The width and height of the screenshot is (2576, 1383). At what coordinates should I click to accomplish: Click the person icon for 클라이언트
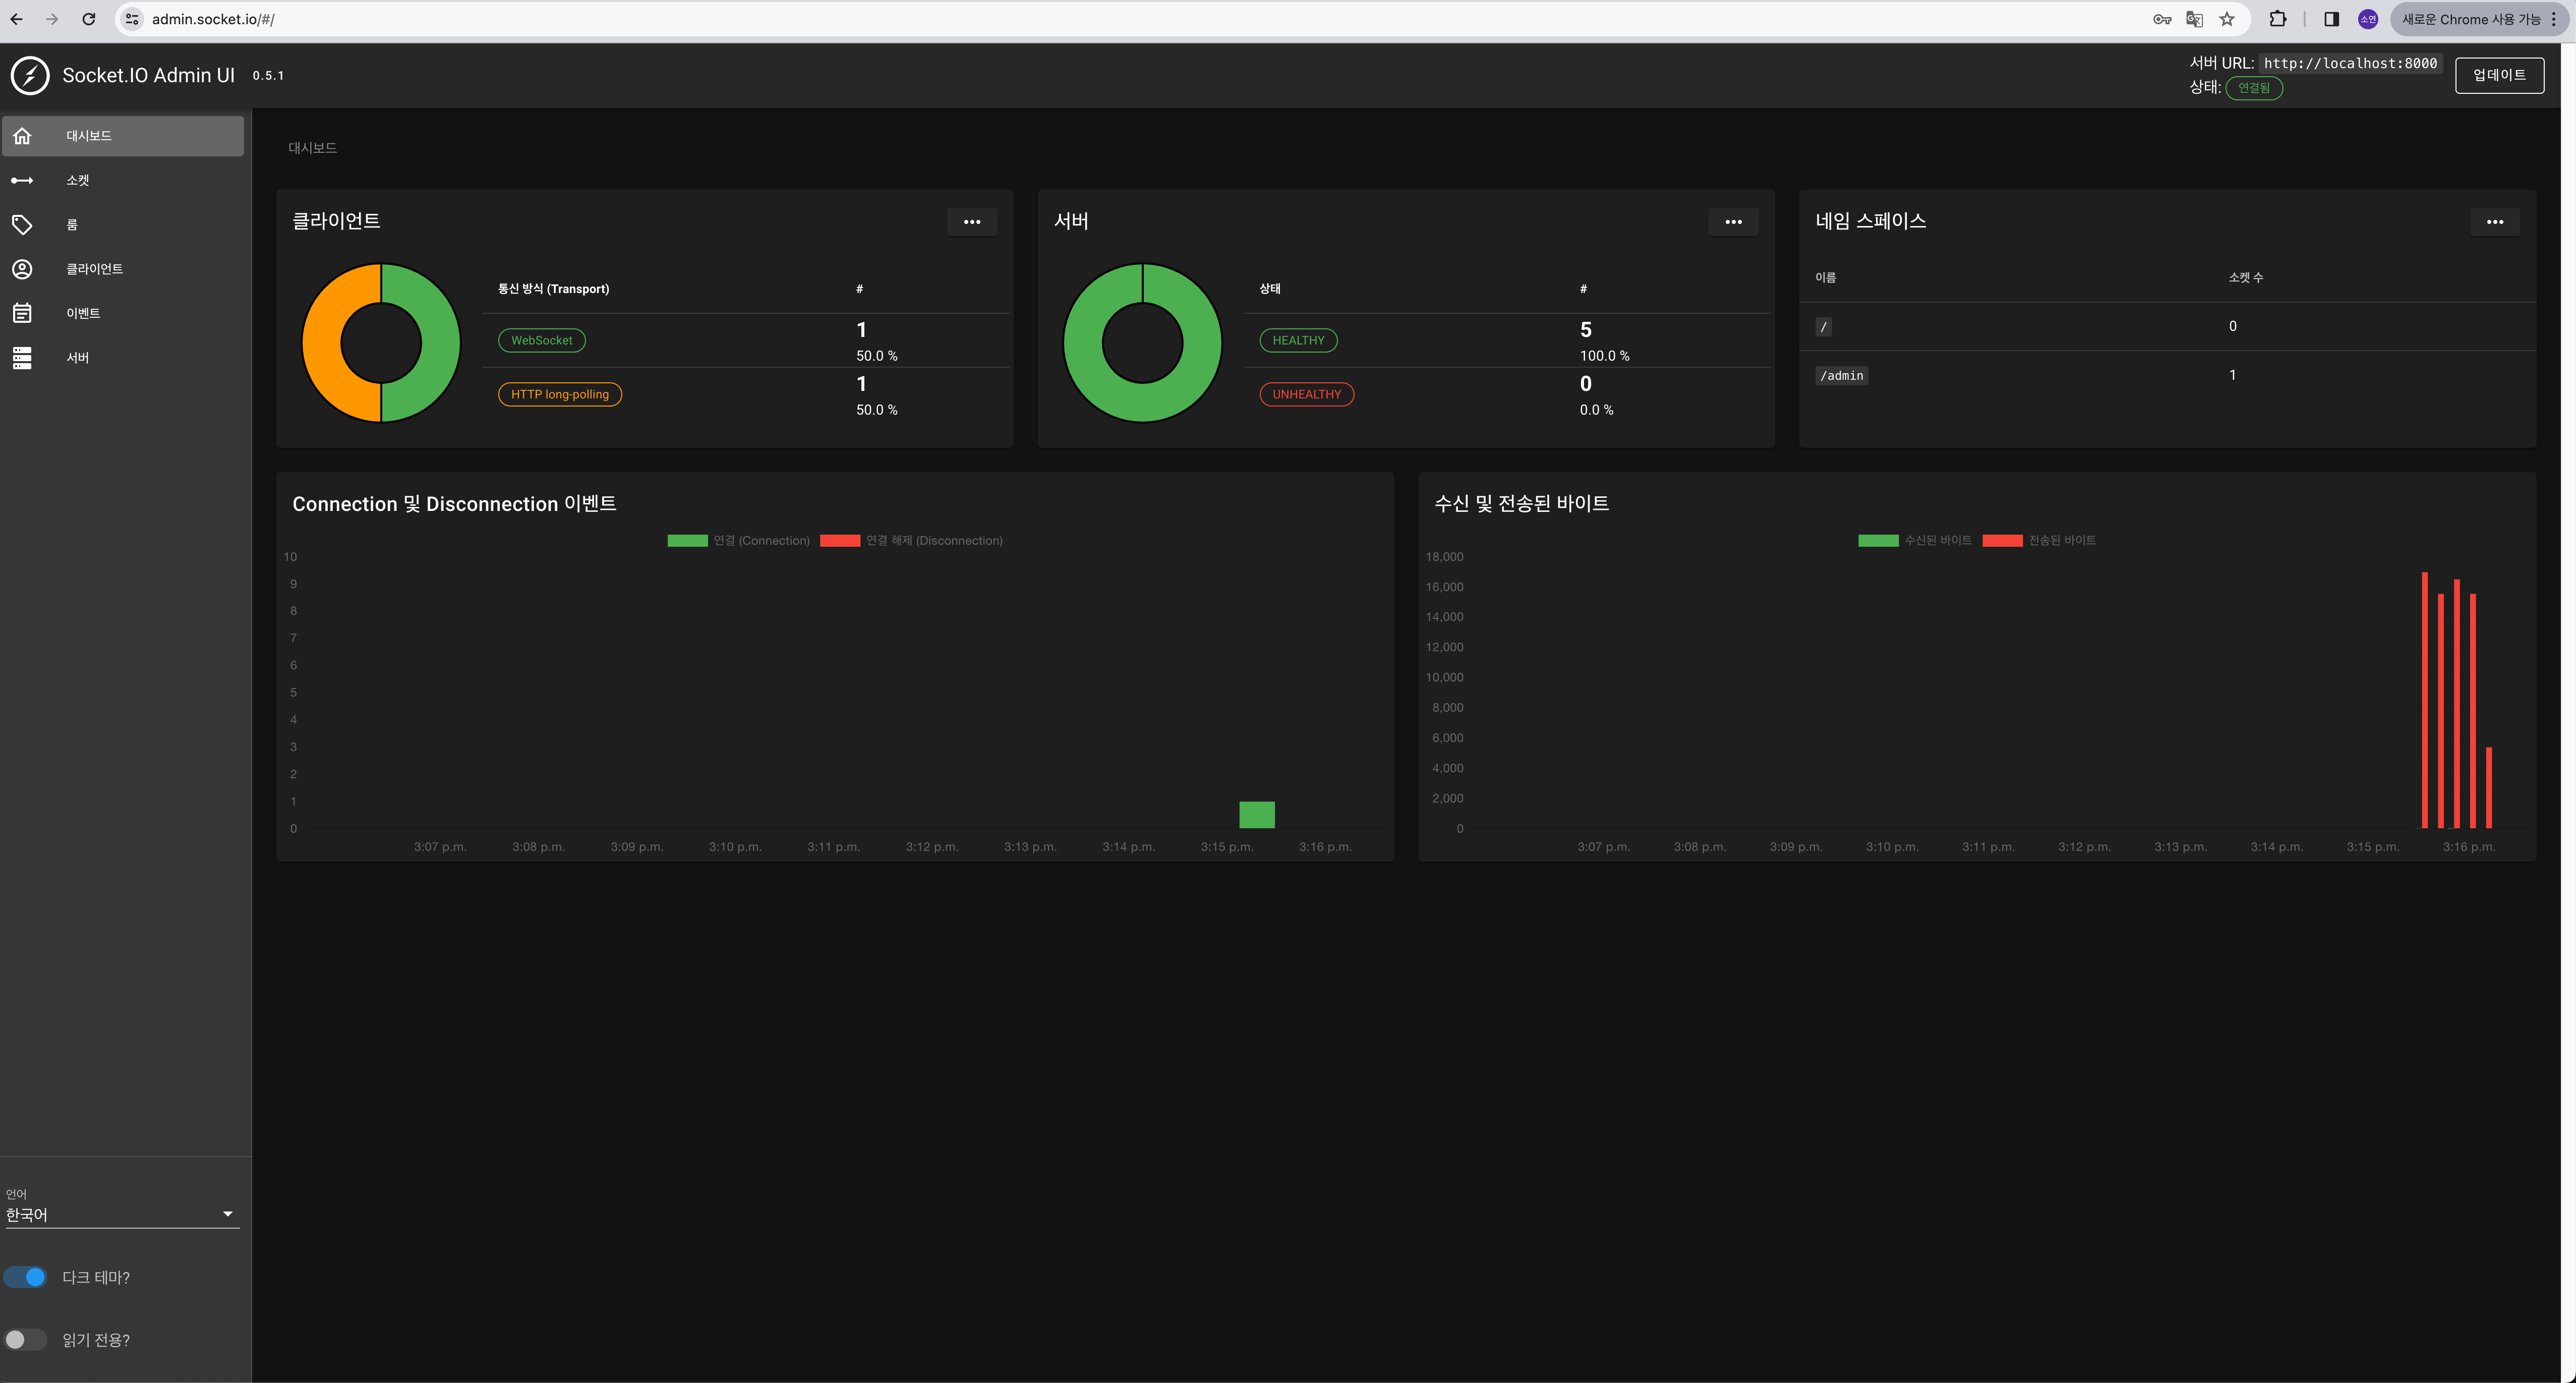22,269
